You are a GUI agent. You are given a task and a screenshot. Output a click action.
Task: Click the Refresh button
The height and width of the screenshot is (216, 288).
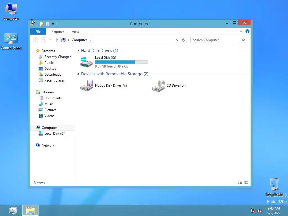tap(183, 40)
